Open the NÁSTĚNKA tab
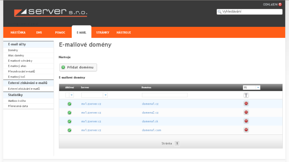289x162 pixels. point(18,33)
